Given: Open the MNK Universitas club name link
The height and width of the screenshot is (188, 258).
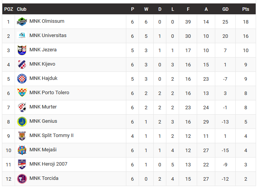Looking at the screenshot, I should 48,36.
